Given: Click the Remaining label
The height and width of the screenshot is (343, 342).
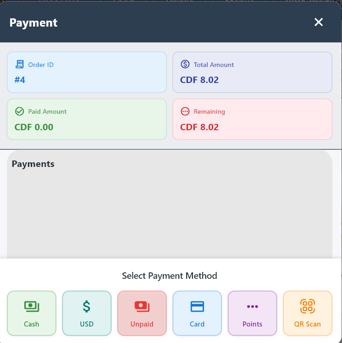Looking at the screenshot, I should click(x=209, y=111).
